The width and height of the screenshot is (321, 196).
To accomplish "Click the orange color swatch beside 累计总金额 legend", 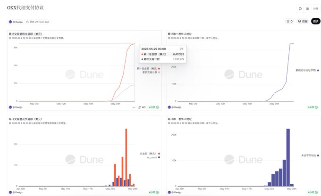I will pyautogui.click(x=159, y=68).
